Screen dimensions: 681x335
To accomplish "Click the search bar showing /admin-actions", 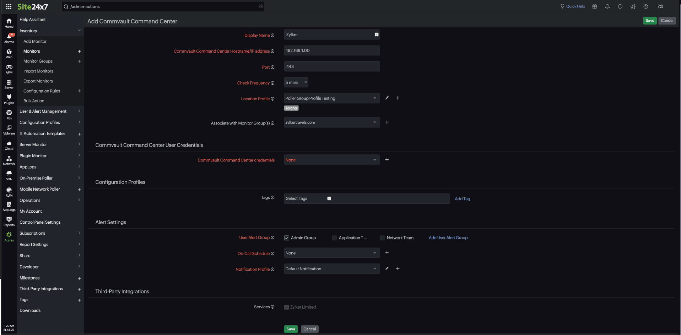I will [x=163, y=6].
